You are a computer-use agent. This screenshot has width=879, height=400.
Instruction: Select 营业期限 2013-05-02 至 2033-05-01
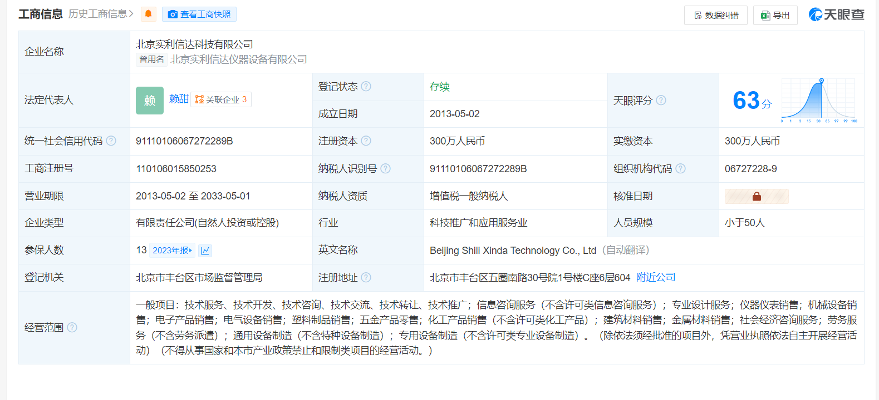(x=193, y=196)
